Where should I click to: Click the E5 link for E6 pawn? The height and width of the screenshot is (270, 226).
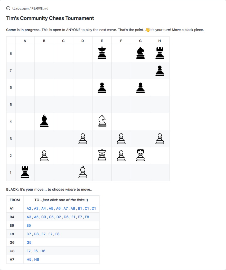[x=29, y=226]
